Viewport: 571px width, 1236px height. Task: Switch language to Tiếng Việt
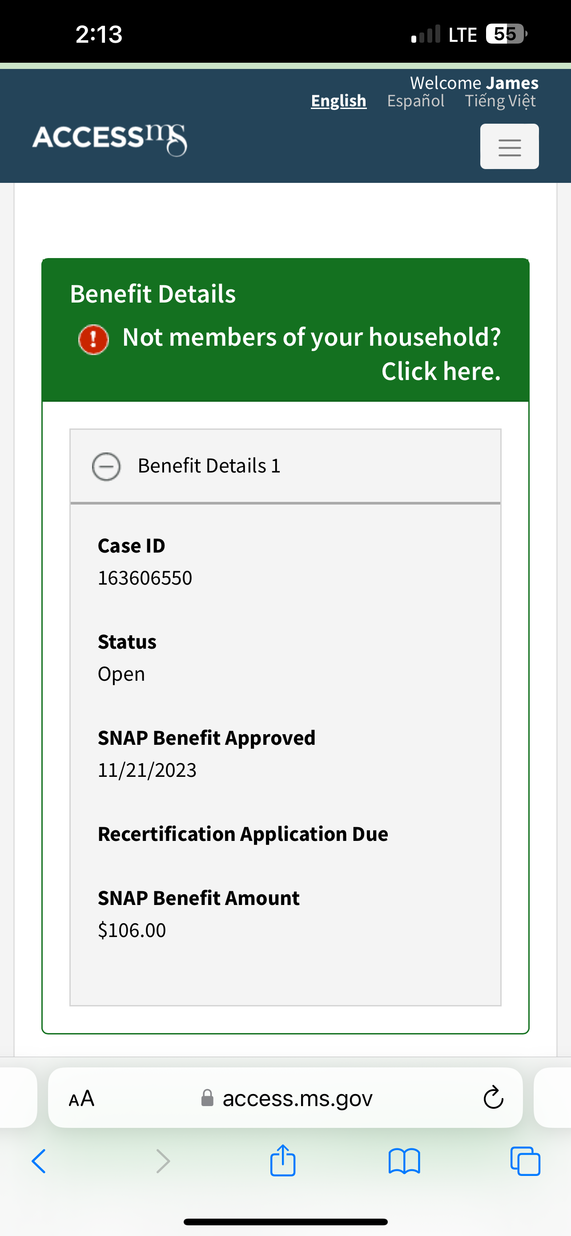pyautogui.click(x=500, y=101)
